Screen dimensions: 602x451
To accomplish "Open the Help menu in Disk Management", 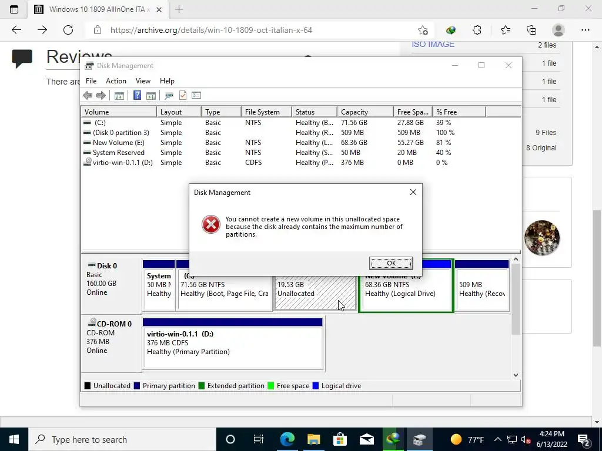I will point(167,81).
